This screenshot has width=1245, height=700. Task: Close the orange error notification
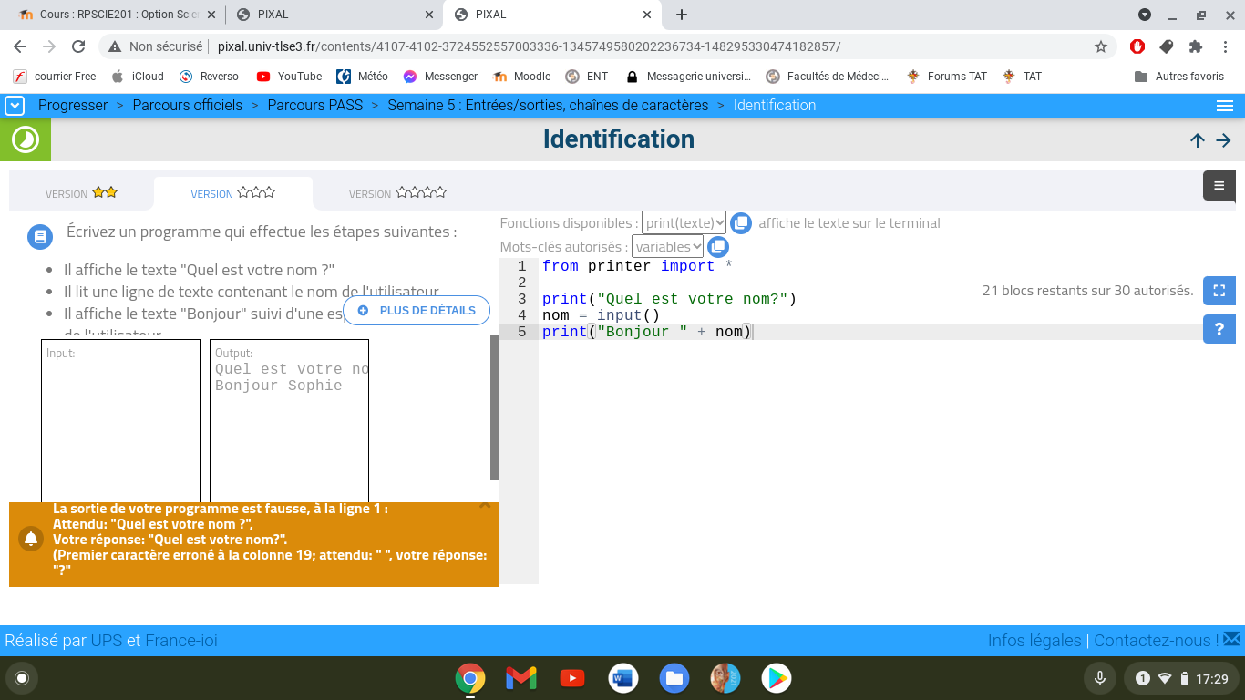coord(485,505)
